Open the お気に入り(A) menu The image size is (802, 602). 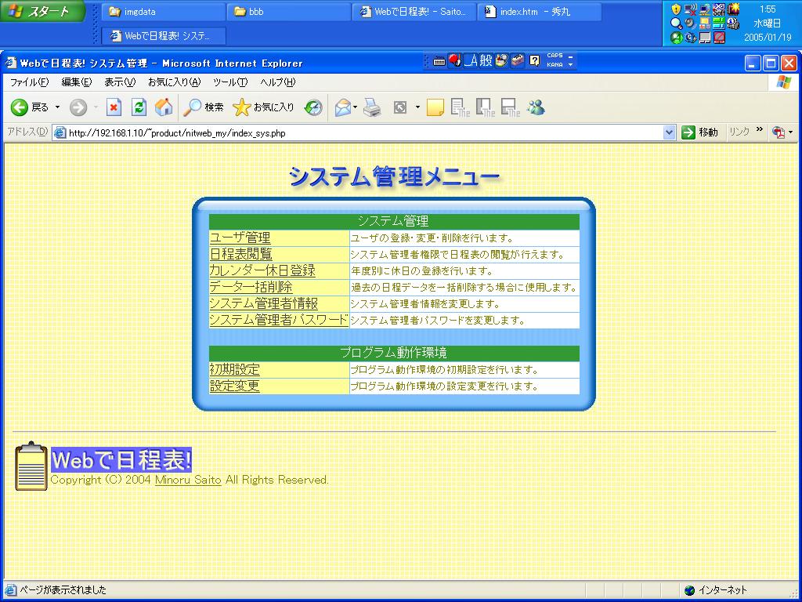coord(174,82)
